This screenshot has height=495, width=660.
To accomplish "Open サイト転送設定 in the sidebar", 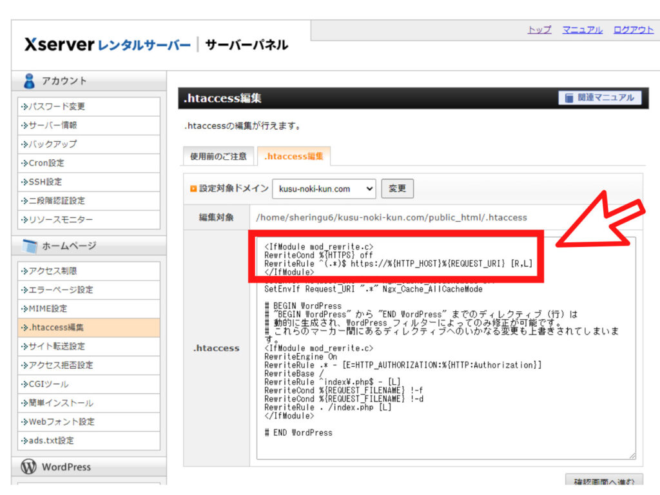I will click(89, 346).
